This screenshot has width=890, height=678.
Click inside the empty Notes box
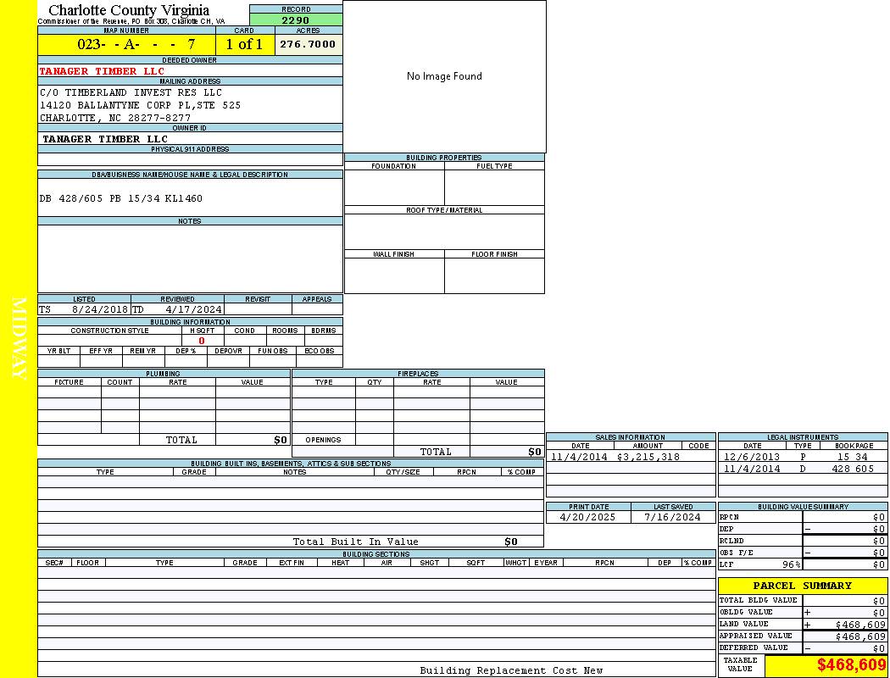190,258
